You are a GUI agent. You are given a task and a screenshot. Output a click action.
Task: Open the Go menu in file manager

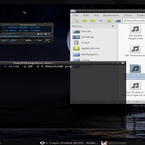point(96,15)
